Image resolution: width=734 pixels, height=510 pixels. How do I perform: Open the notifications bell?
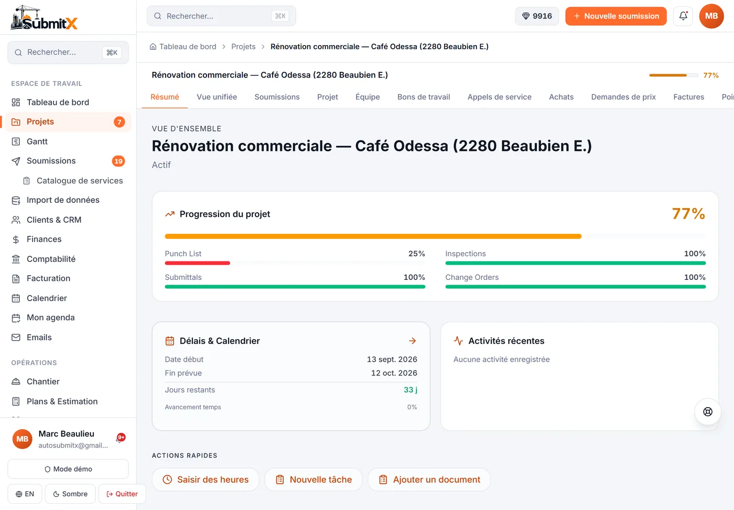click(683, 16)
